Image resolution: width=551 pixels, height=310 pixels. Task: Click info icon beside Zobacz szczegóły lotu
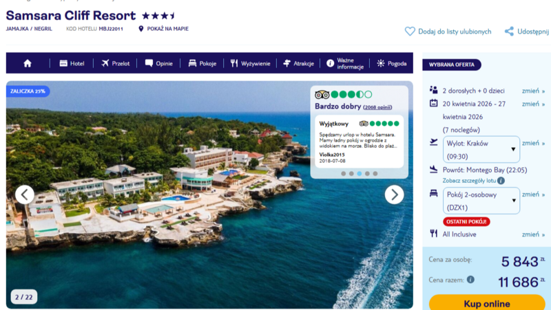coord(501,181)
